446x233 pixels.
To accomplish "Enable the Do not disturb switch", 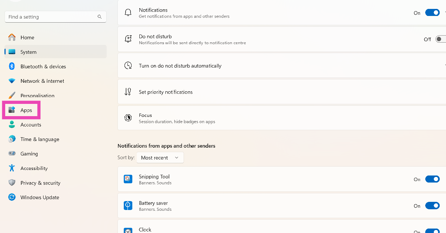I will [440, 39].
